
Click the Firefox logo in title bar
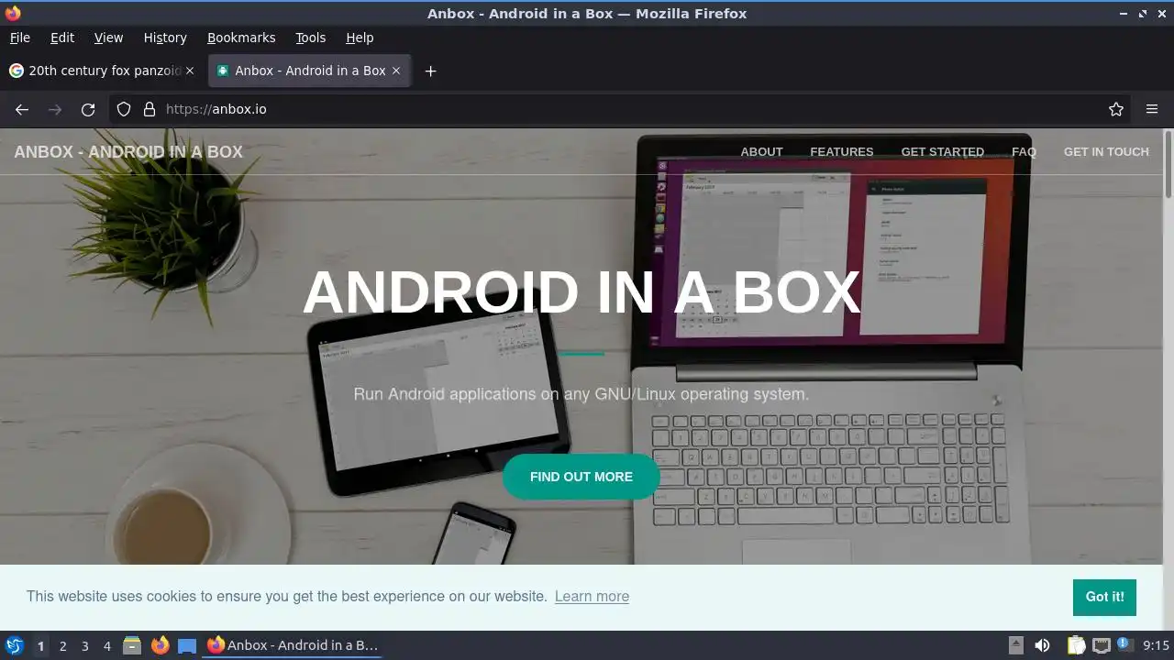[13, 13]
